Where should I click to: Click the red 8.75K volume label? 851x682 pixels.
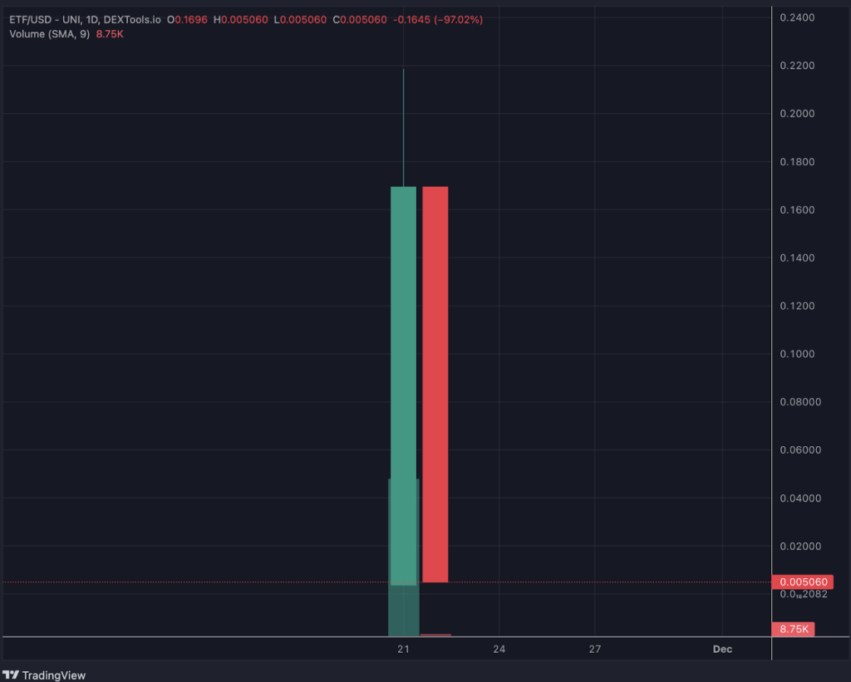[x=793, y=629]
